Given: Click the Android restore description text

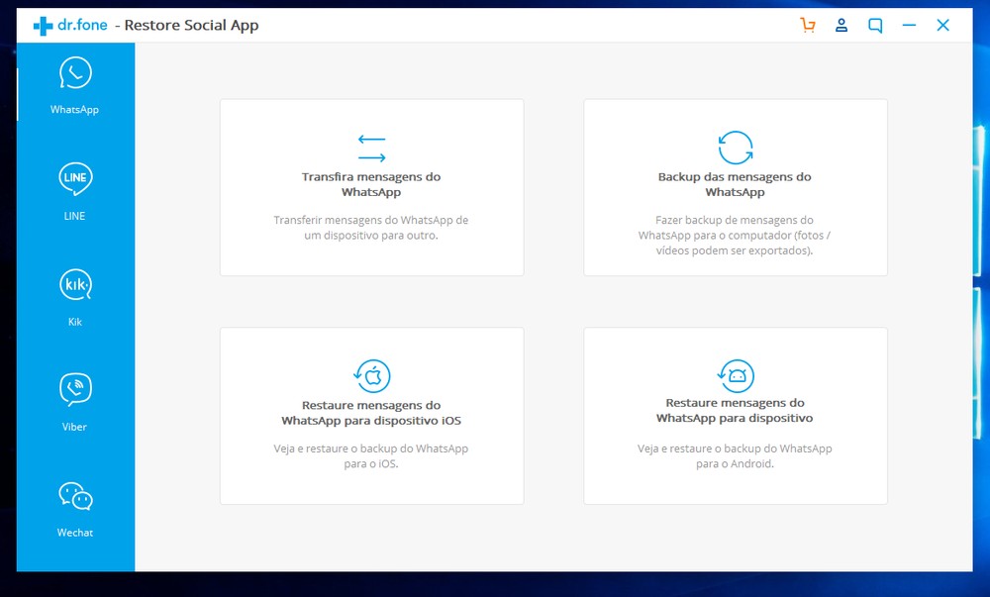Looking at the screenshot, I should (735, 455).
